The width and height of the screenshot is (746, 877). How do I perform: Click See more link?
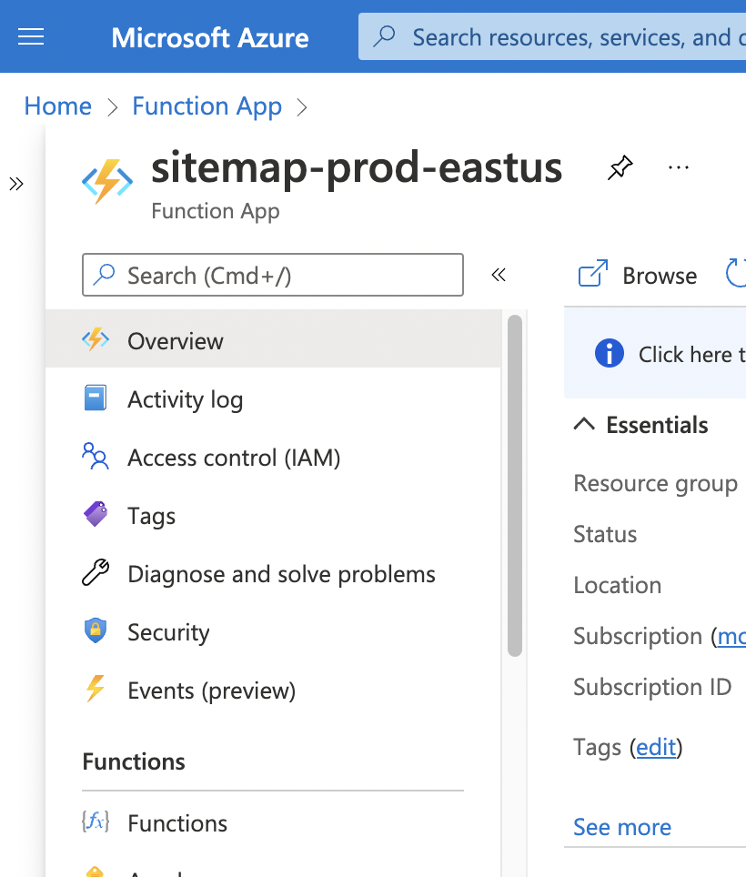click(x=622, y=827)
